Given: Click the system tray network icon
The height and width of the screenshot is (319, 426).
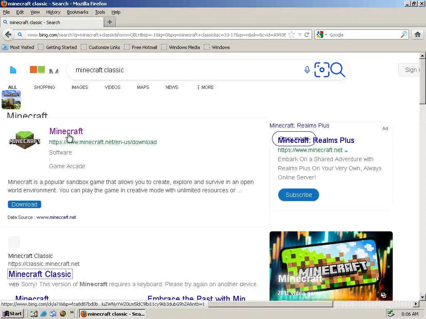Looking at the screenshot, I should (391, 314).
